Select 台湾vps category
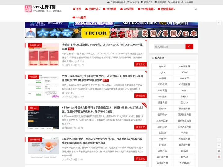Viewport: 223px width, 167px height. coord(162,145)
